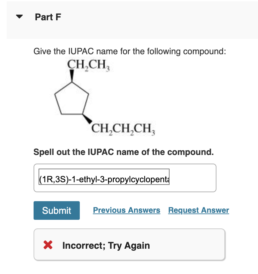Place cursor in the answer text field
The height and width of the screenshot is (274, 258).
click(100, 178)
